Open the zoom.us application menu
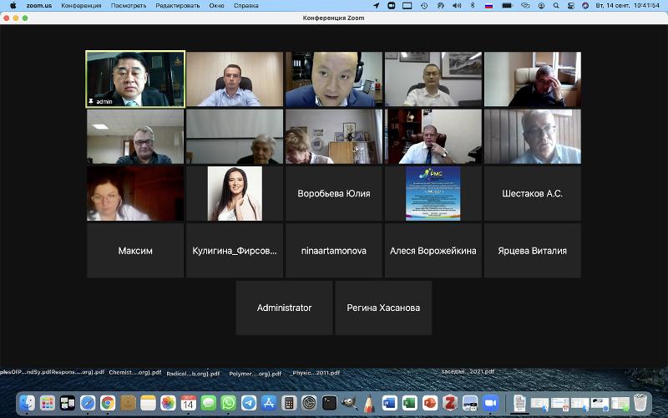The width and height of the screenshot is (668, 418). (x=39, y=5)
